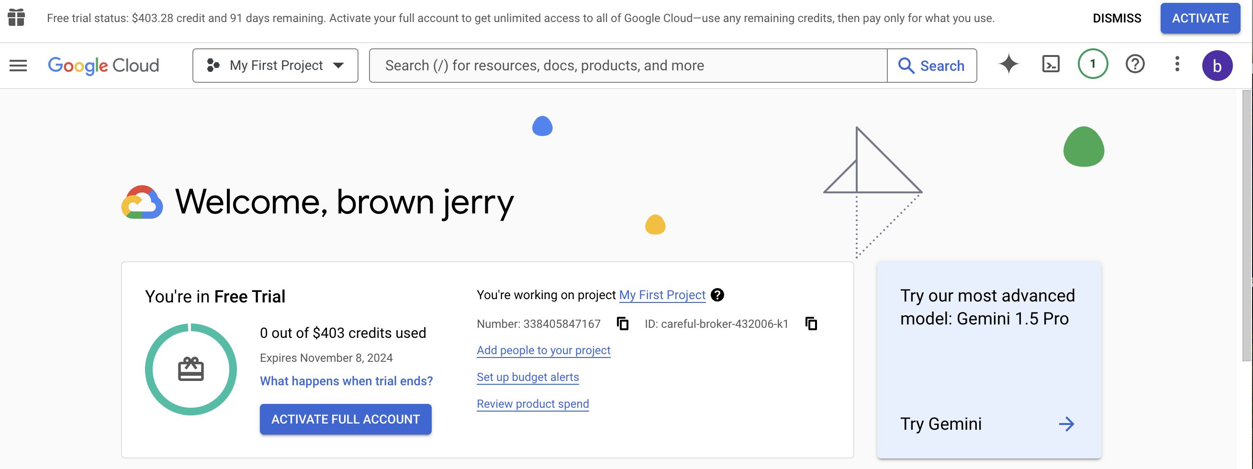Click the arrow on Try Gemini card

[x=1066, y=424]
